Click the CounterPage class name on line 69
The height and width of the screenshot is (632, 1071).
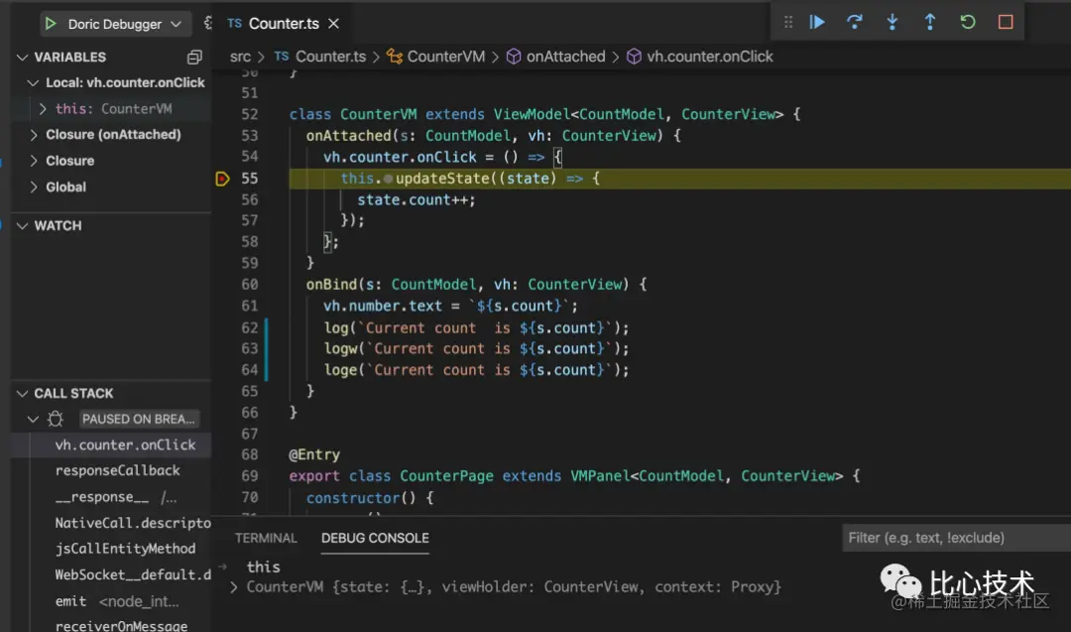click(x=446, y=476)
